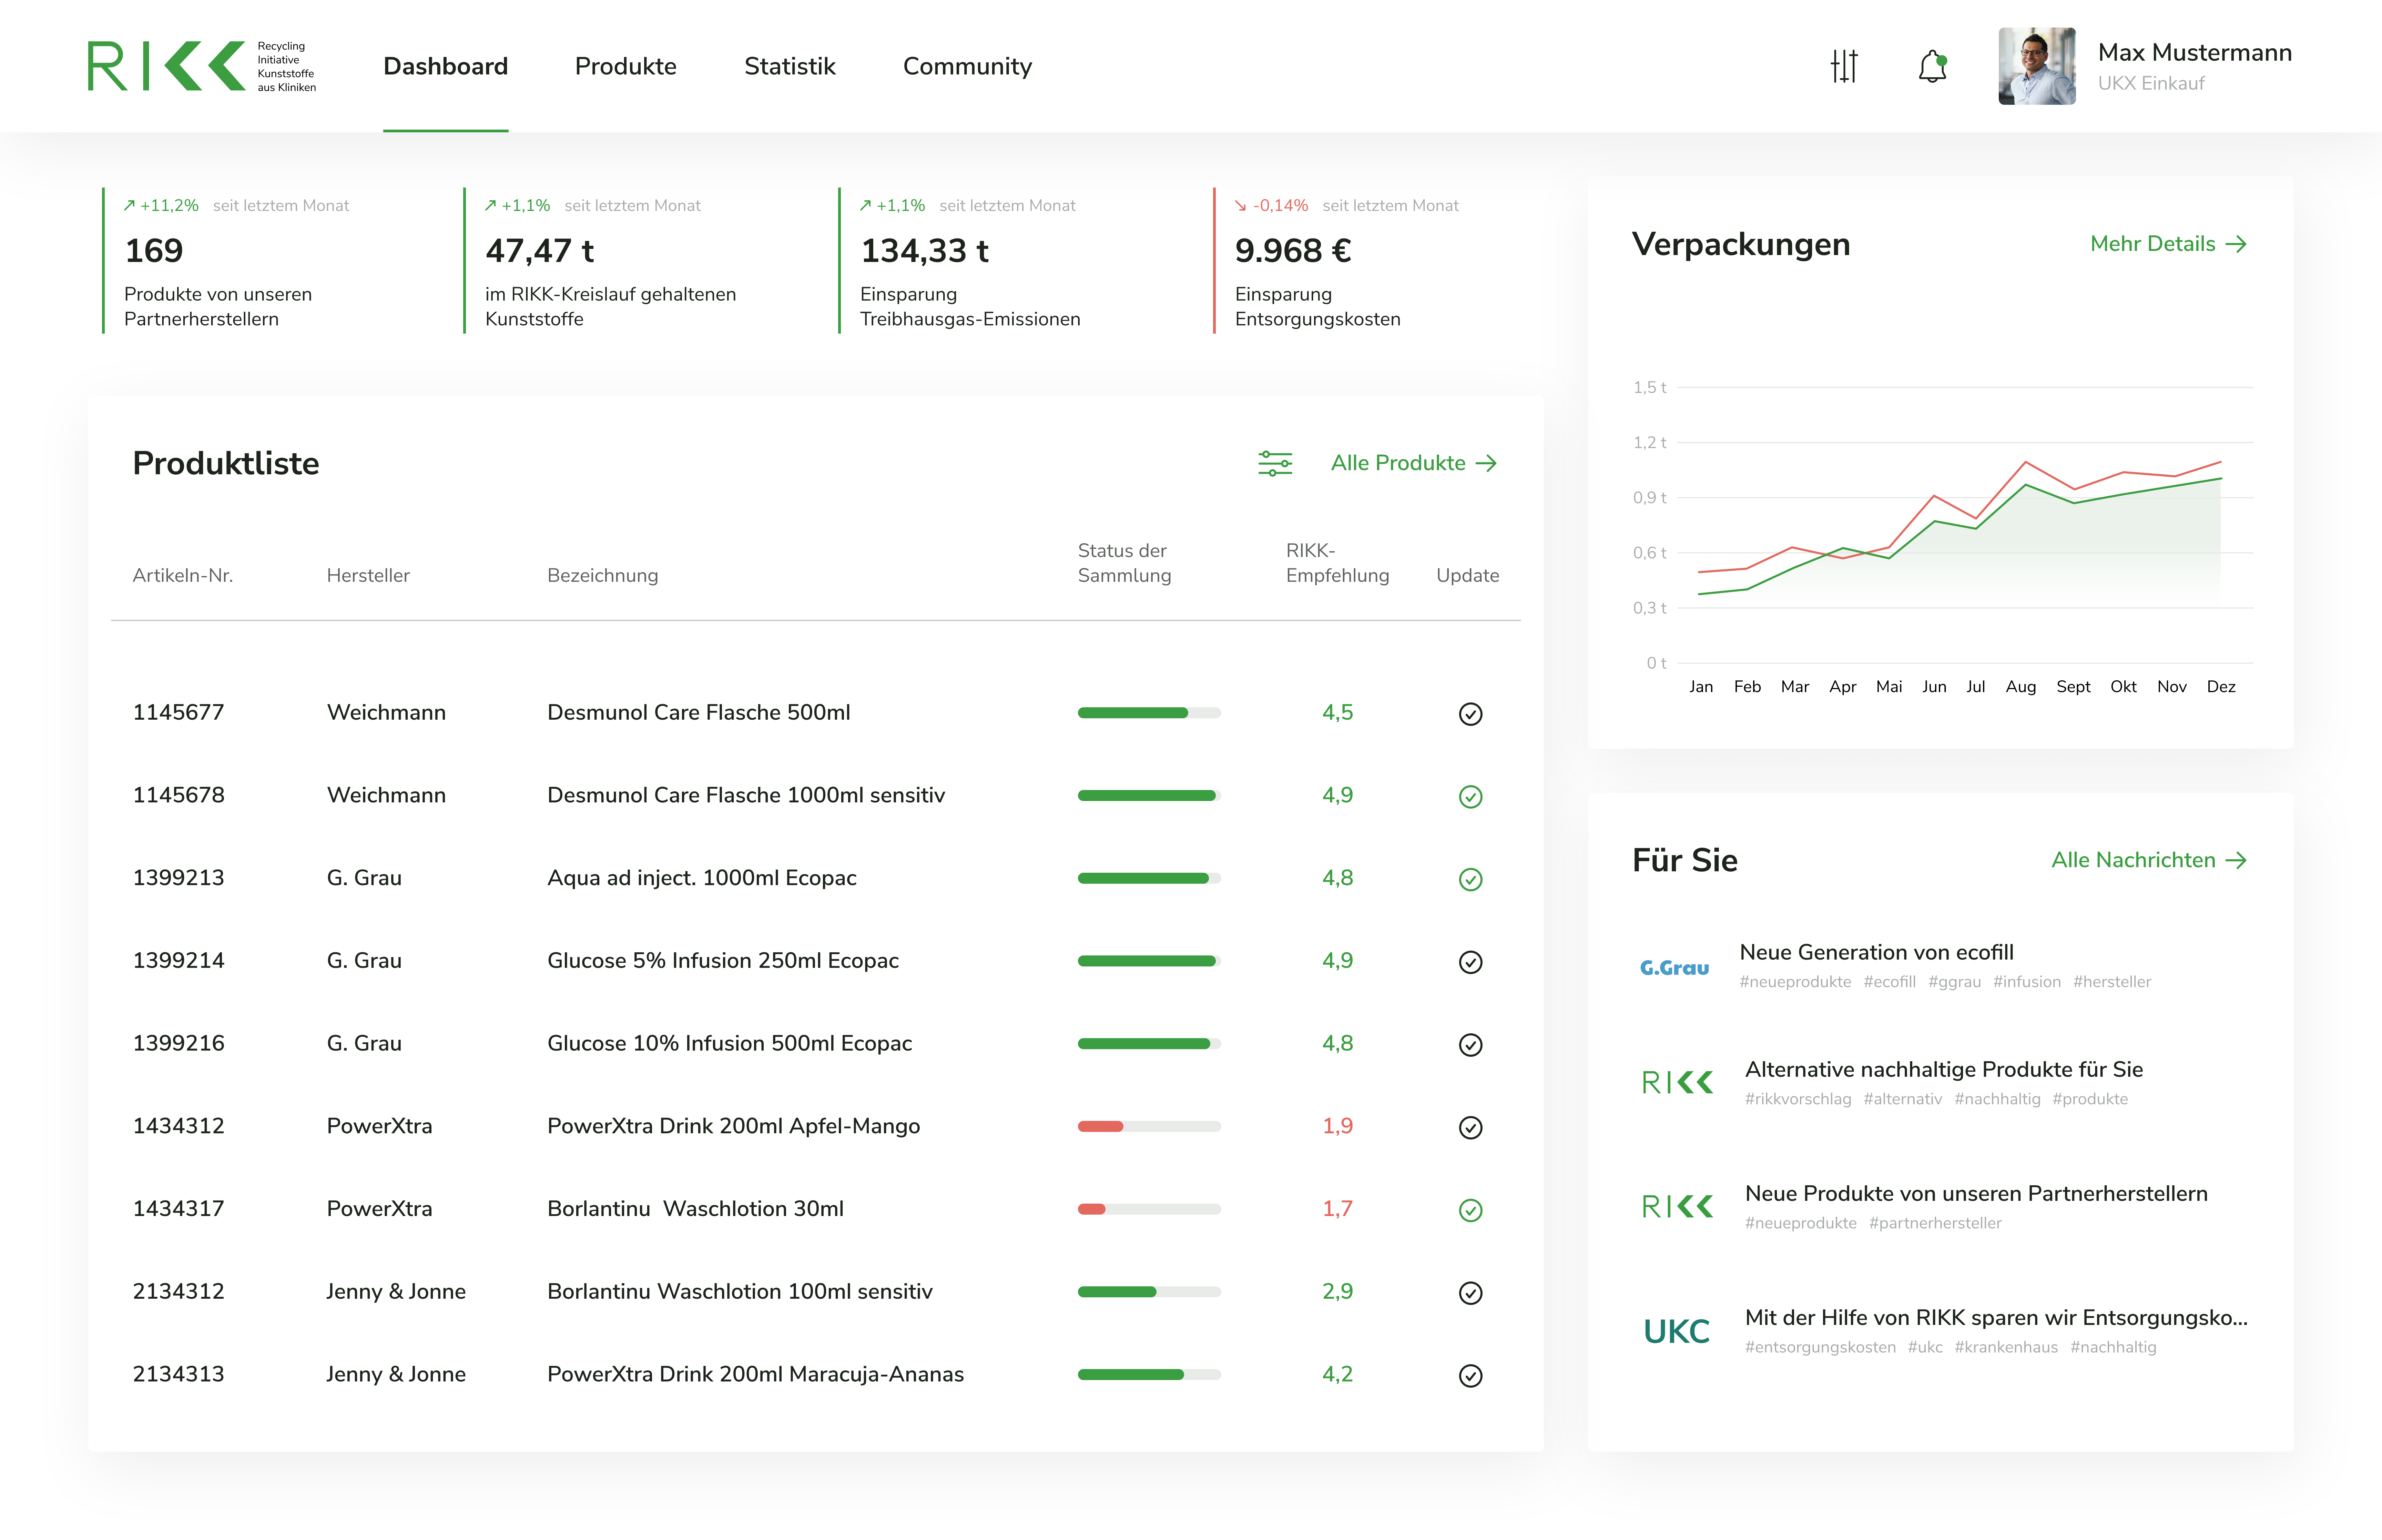Click the #krankenhaus hashtag
2382x1540 pixels.
2006,1347
